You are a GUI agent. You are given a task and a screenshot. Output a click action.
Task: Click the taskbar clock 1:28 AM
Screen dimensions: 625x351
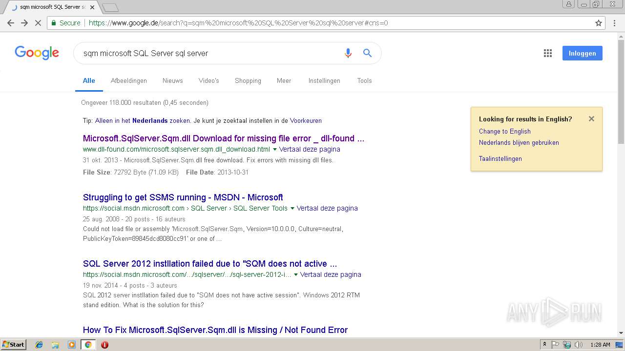[600, 345]
